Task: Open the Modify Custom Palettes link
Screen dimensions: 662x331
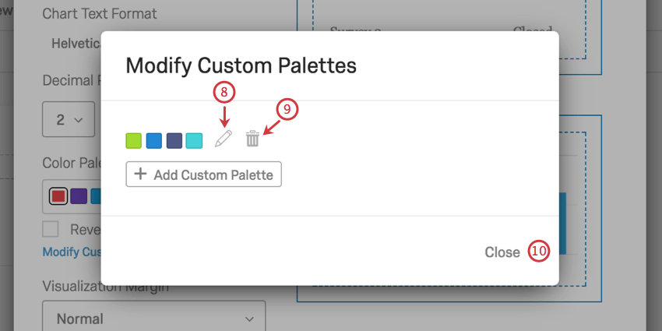Action: click(x=72, y=252)
